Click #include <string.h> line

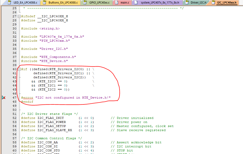pyautogui.click(x=40, y=28)
